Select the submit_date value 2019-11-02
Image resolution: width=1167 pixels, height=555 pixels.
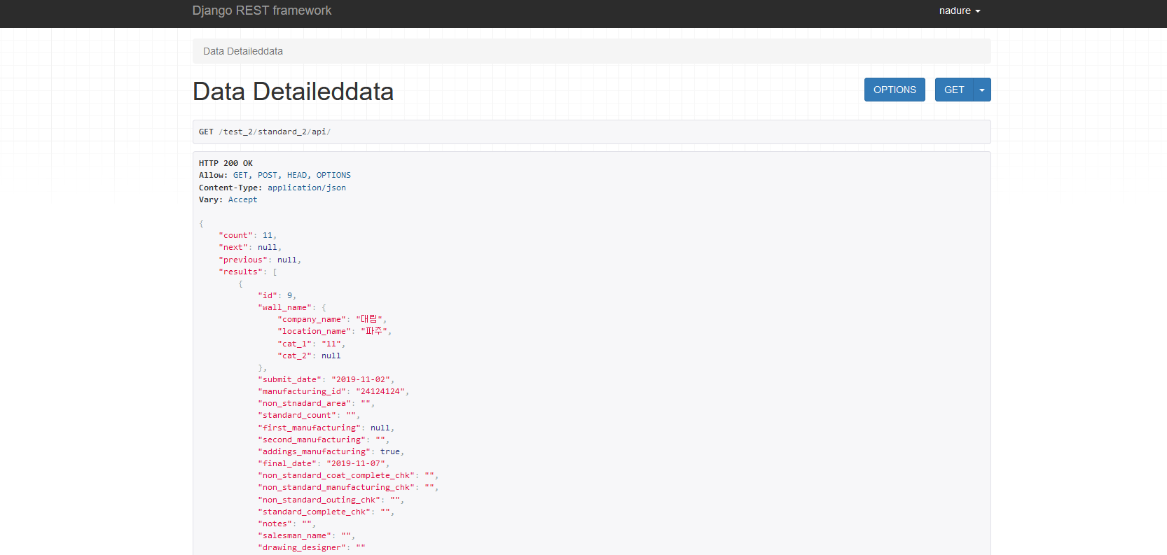point(360,379)
